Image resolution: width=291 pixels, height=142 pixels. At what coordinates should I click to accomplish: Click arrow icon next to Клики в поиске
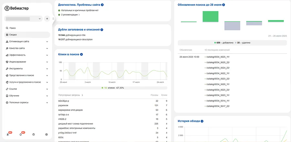click(81, 54)
